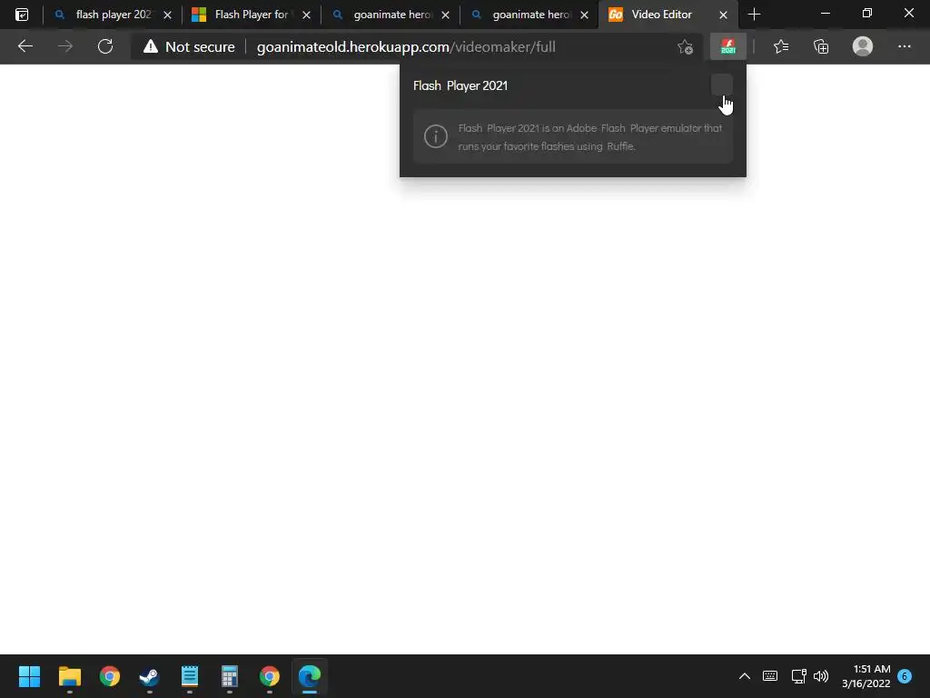The image size is (930, 698).
Task: Open the Windows Start menu
Action: [x=29, y=676]
